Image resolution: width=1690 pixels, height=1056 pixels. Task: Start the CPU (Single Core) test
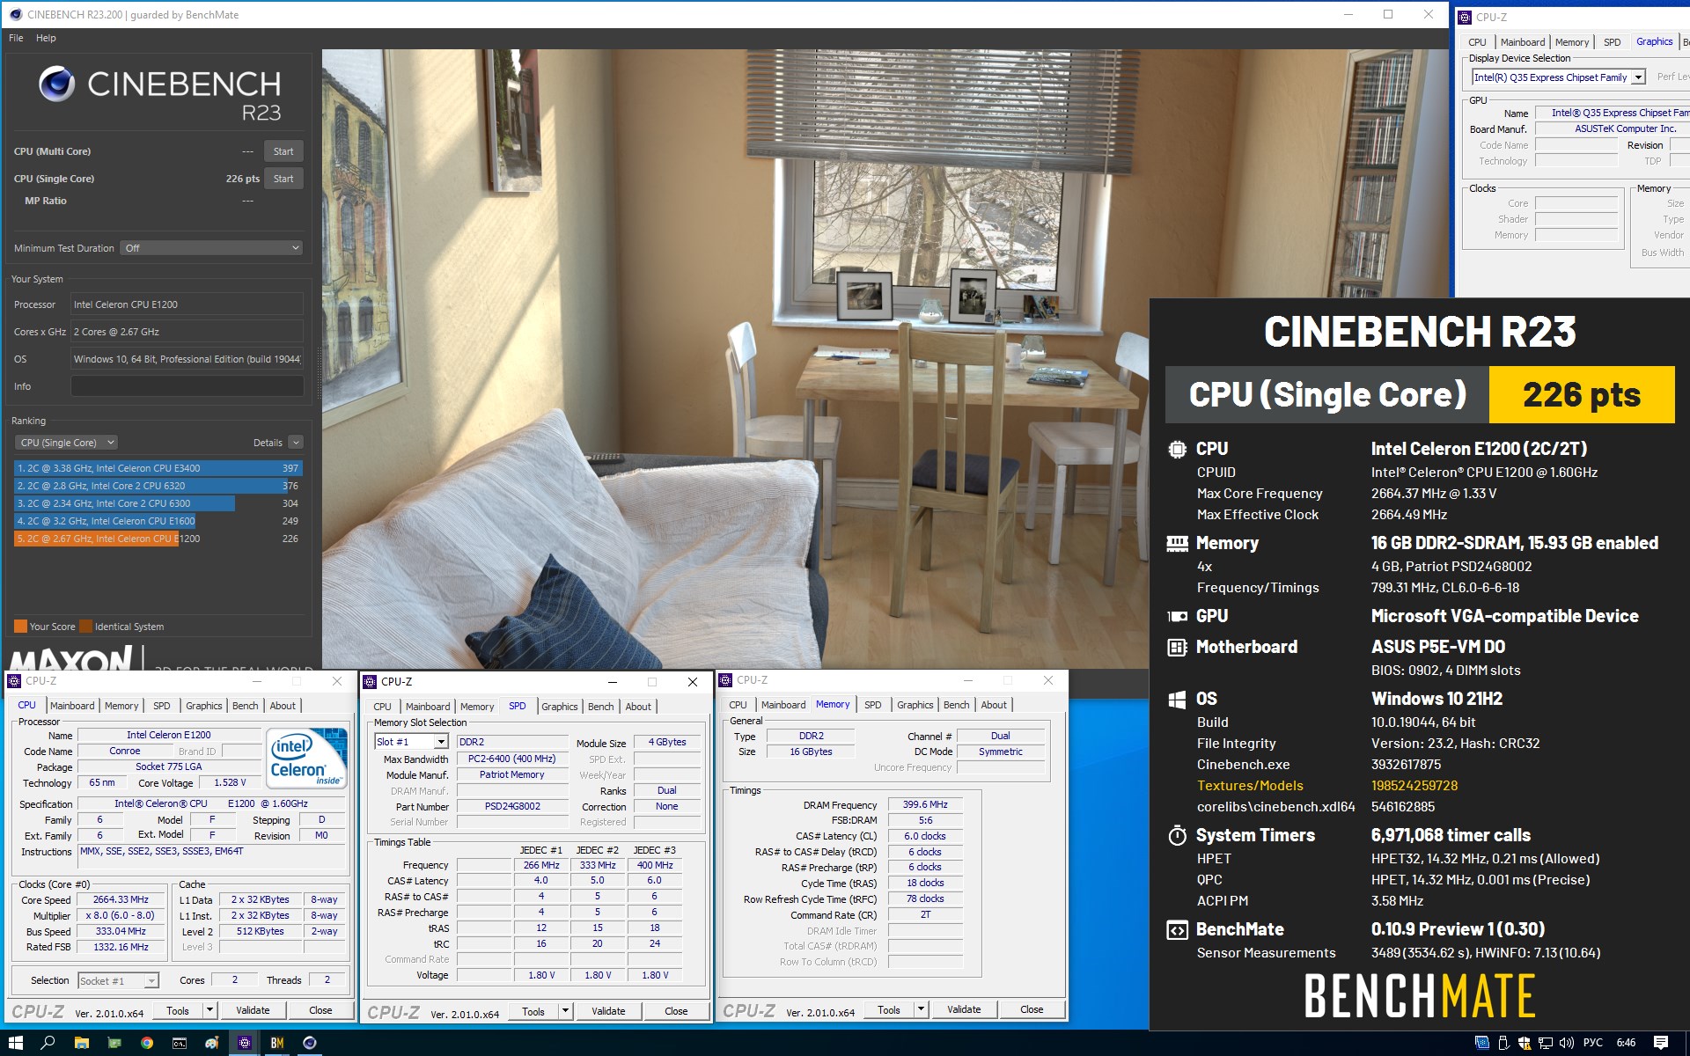pyautogui.click(x=283, y=179)
